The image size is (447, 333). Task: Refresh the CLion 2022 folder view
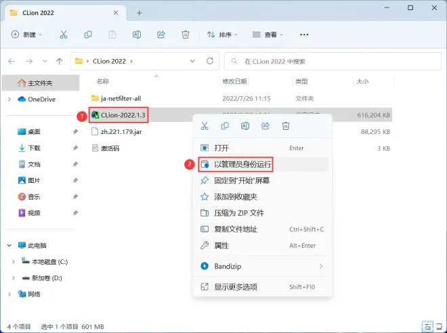point(210,61)
